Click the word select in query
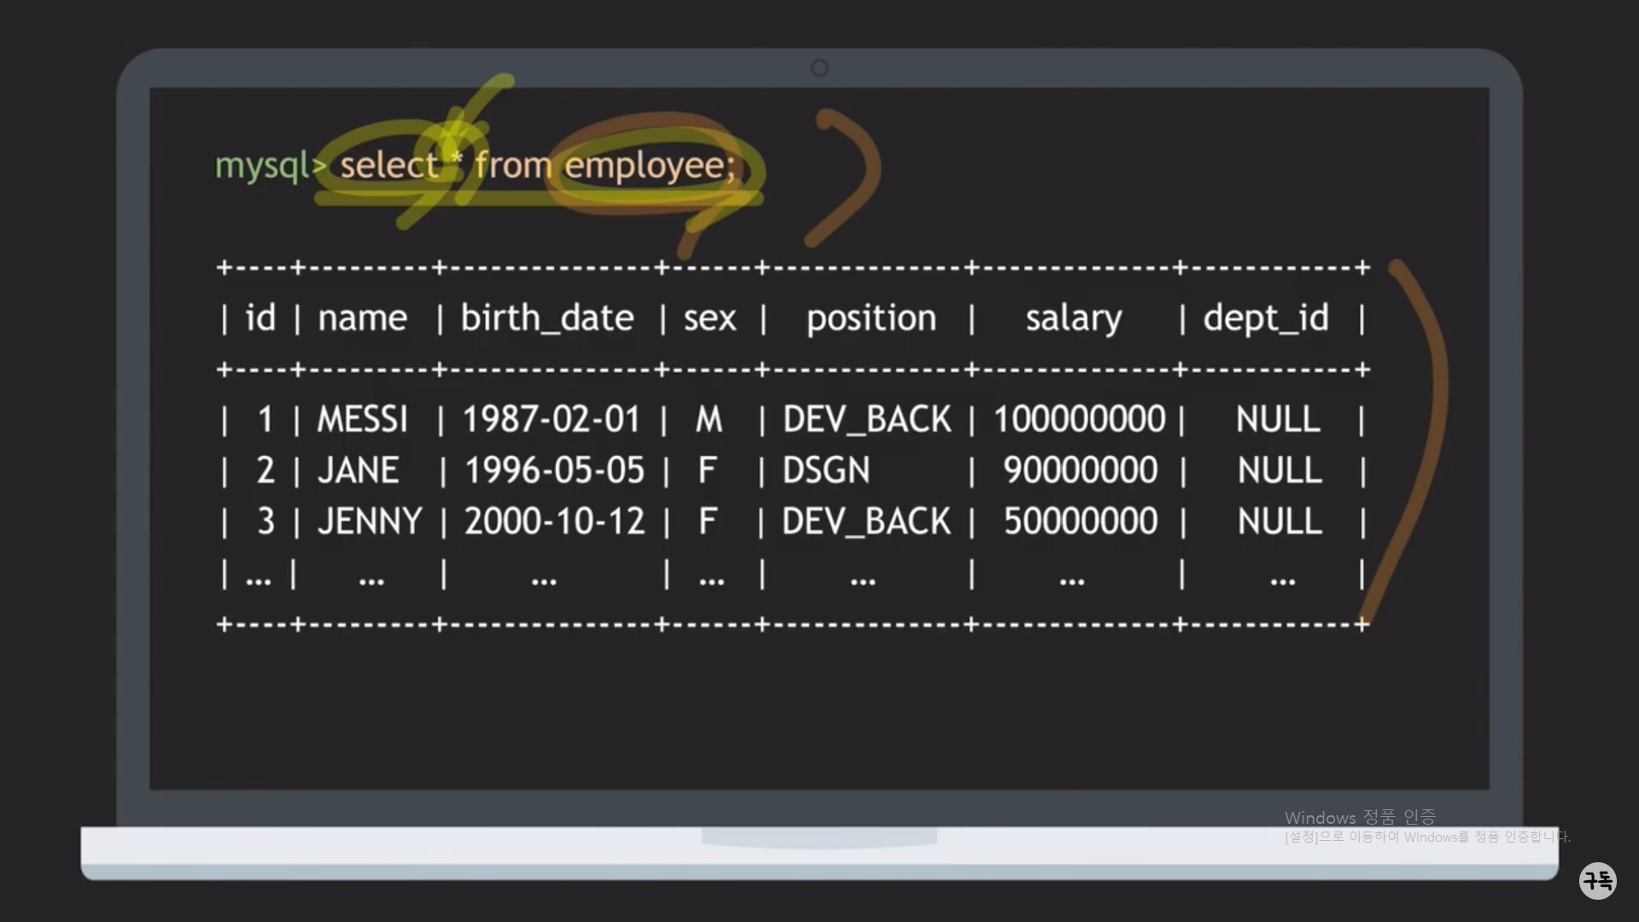 point(389,165)
